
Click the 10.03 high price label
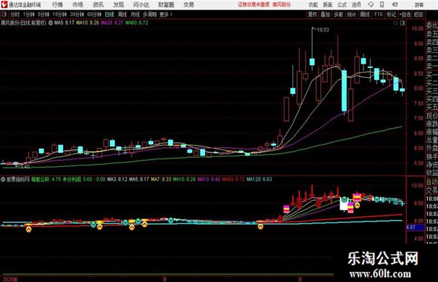pyautogui.click(x=323, y=30)
